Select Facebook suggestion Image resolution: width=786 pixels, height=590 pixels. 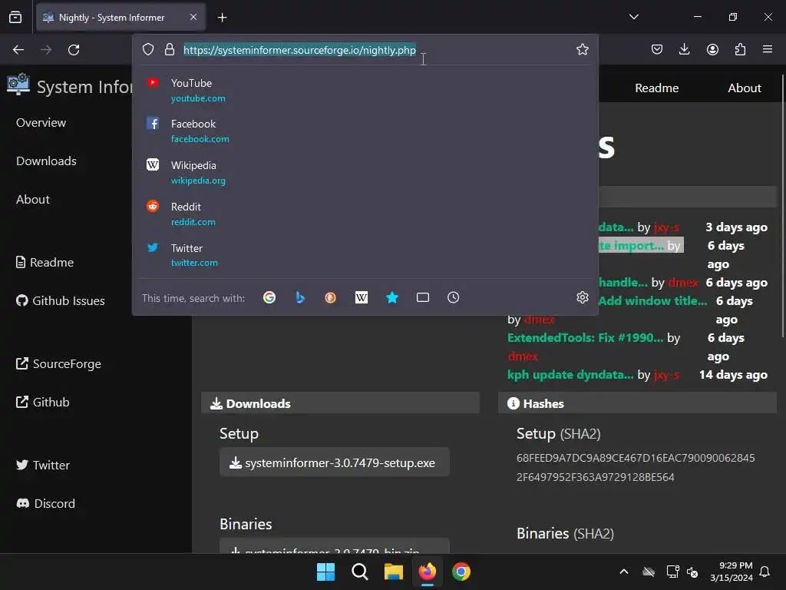point(365,131)
